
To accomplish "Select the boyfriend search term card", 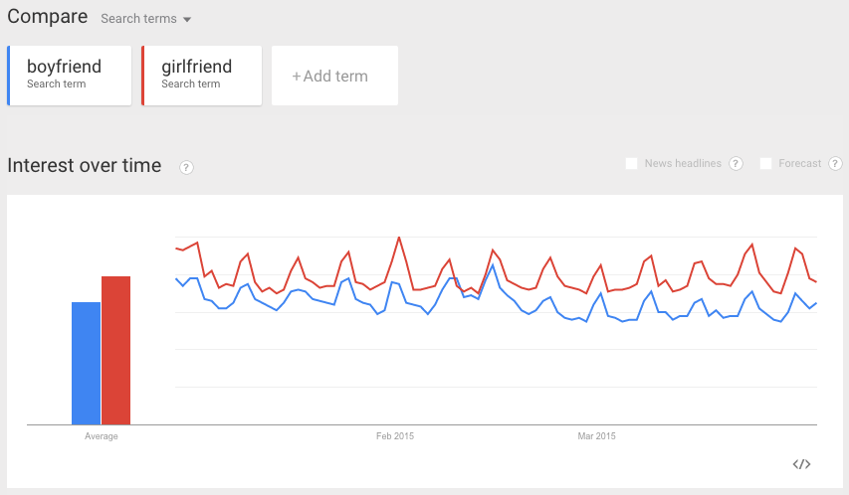I will click(70, 76).
